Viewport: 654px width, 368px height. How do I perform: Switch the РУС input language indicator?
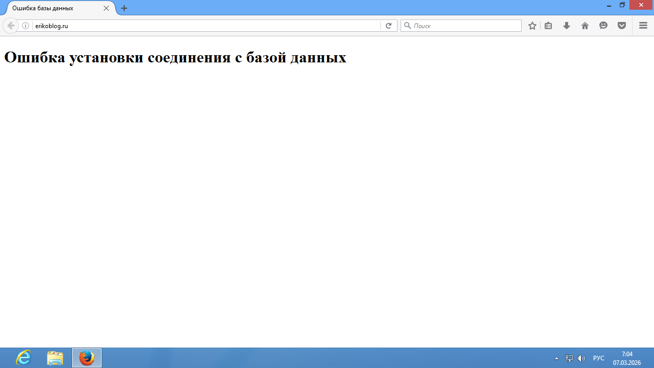(x=599, y=358)
